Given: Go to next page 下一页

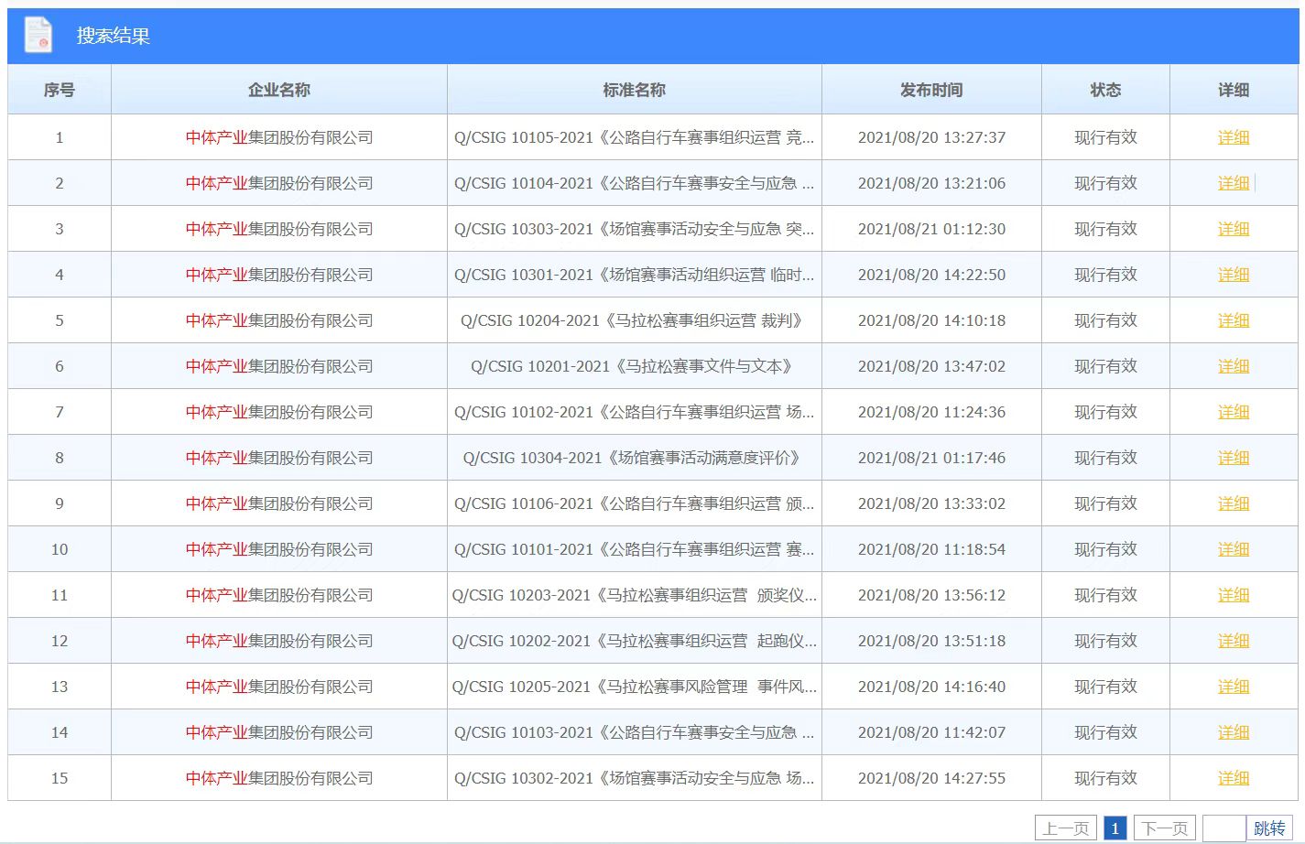Looking at the screenshot, I should click(1165, 828).
